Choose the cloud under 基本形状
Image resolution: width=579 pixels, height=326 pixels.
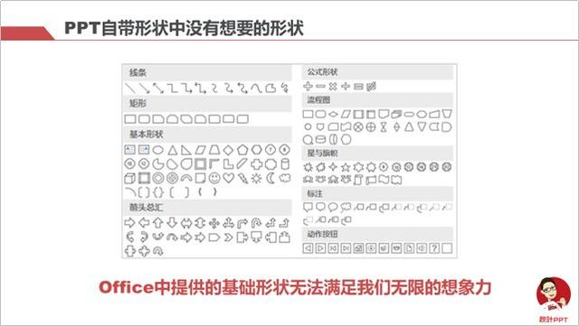(x=285, y=178)
